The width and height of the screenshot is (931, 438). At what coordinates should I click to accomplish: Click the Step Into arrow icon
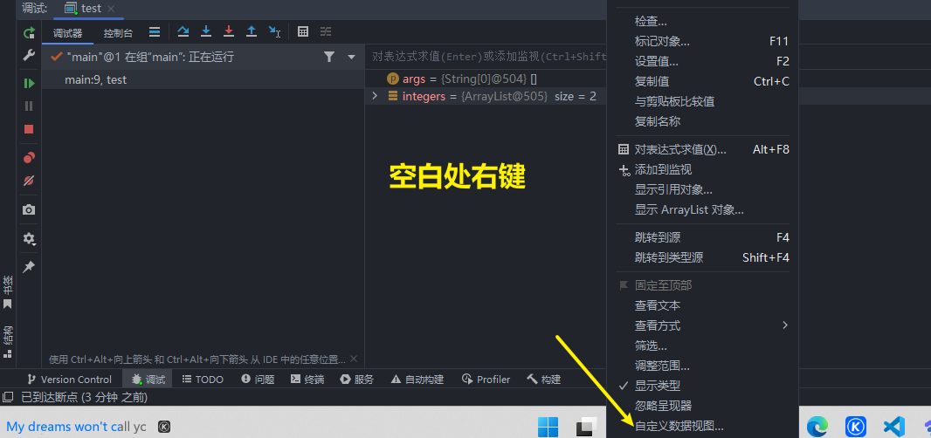(x=206, y=32)
